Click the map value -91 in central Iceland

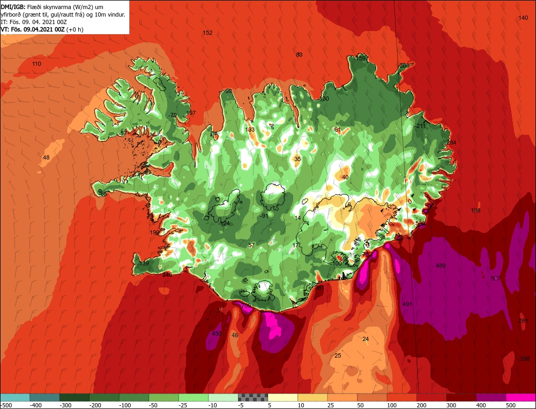[264, 216]
